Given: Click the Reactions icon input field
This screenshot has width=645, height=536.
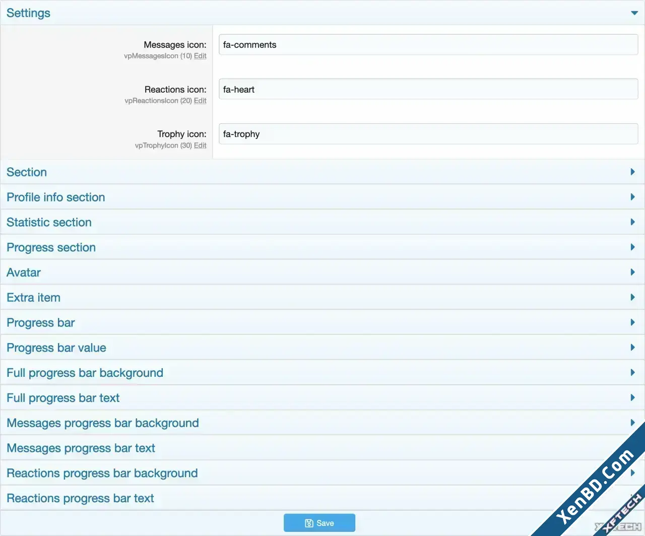Looking at the screenshot, I should click(x=428, y=89).
